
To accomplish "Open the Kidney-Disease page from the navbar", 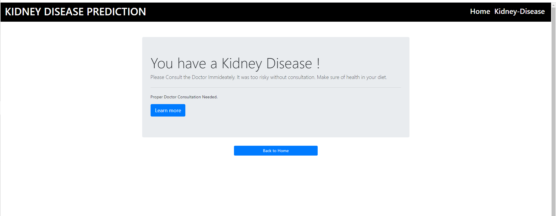I will [x=520, y=12].
